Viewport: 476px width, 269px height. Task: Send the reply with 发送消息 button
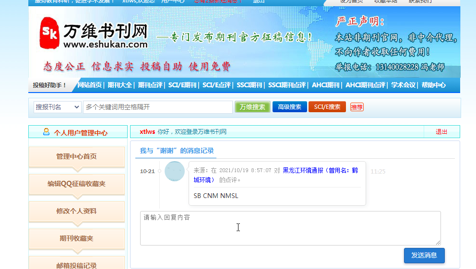click(x=424, y=255)
